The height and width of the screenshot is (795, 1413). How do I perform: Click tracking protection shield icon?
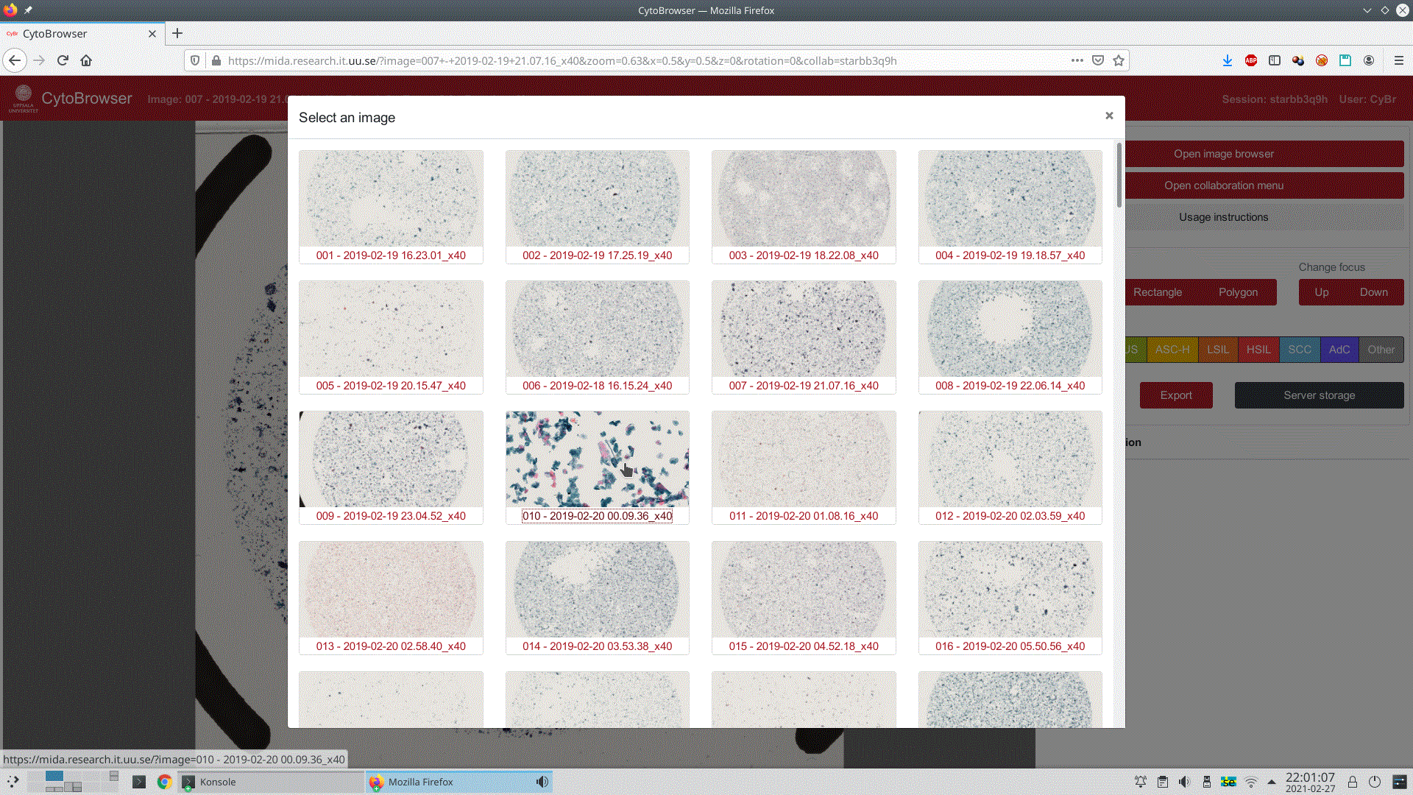[x=195, y=60]
